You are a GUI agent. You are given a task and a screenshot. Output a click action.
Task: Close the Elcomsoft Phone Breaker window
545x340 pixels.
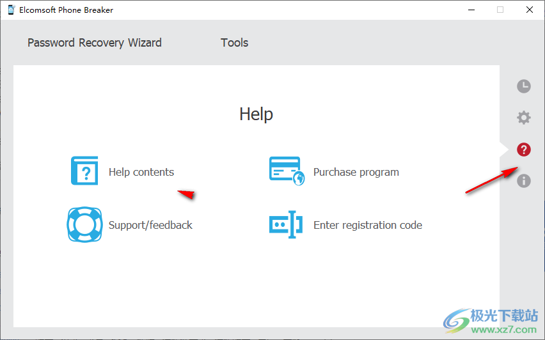point(530,10)
